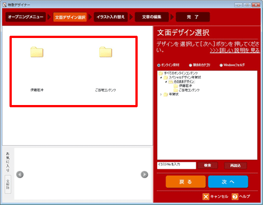
Task: Click the 次へ button
Action: 228,182
